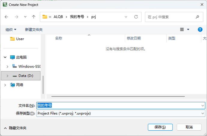Click the Forward navigation arrow

click(x=16, y=17)
